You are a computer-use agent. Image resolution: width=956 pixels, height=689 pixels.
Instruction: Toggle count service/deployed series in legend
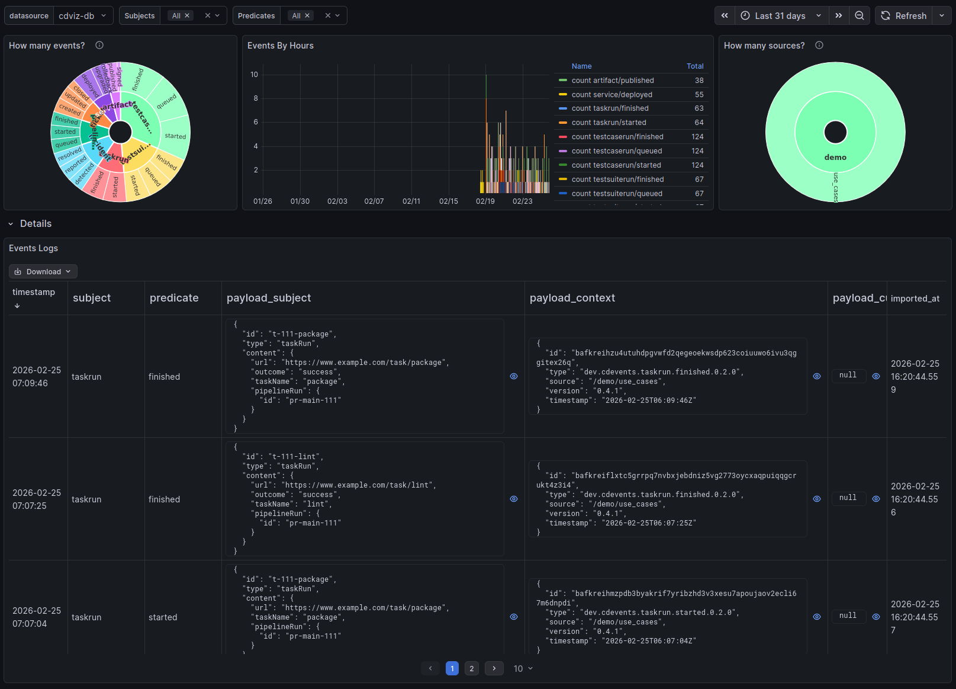click(x=612, y=95)
